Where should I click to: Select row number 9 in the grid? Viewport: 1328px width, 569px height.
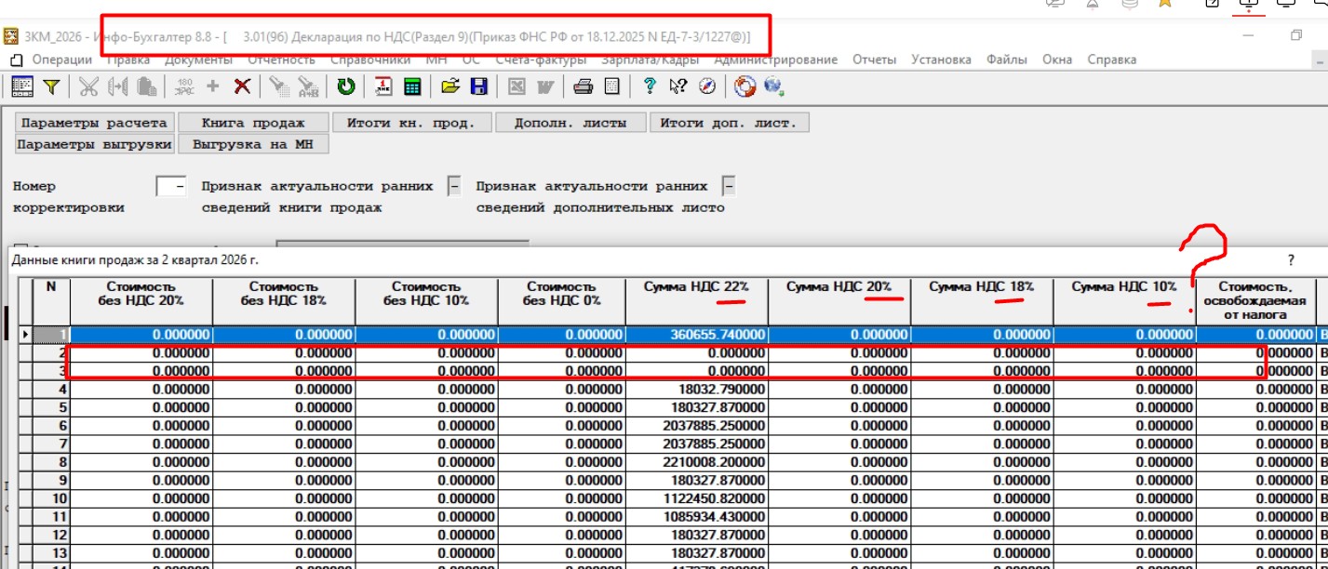pyautogui.click(x=51, y=480)
